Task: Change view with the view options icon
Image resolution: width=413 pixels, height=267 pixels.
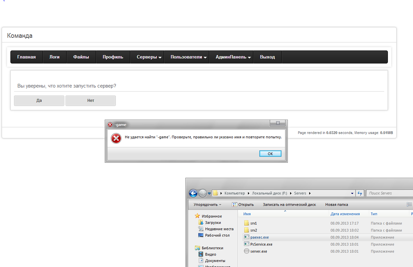Action: (409, 205)
